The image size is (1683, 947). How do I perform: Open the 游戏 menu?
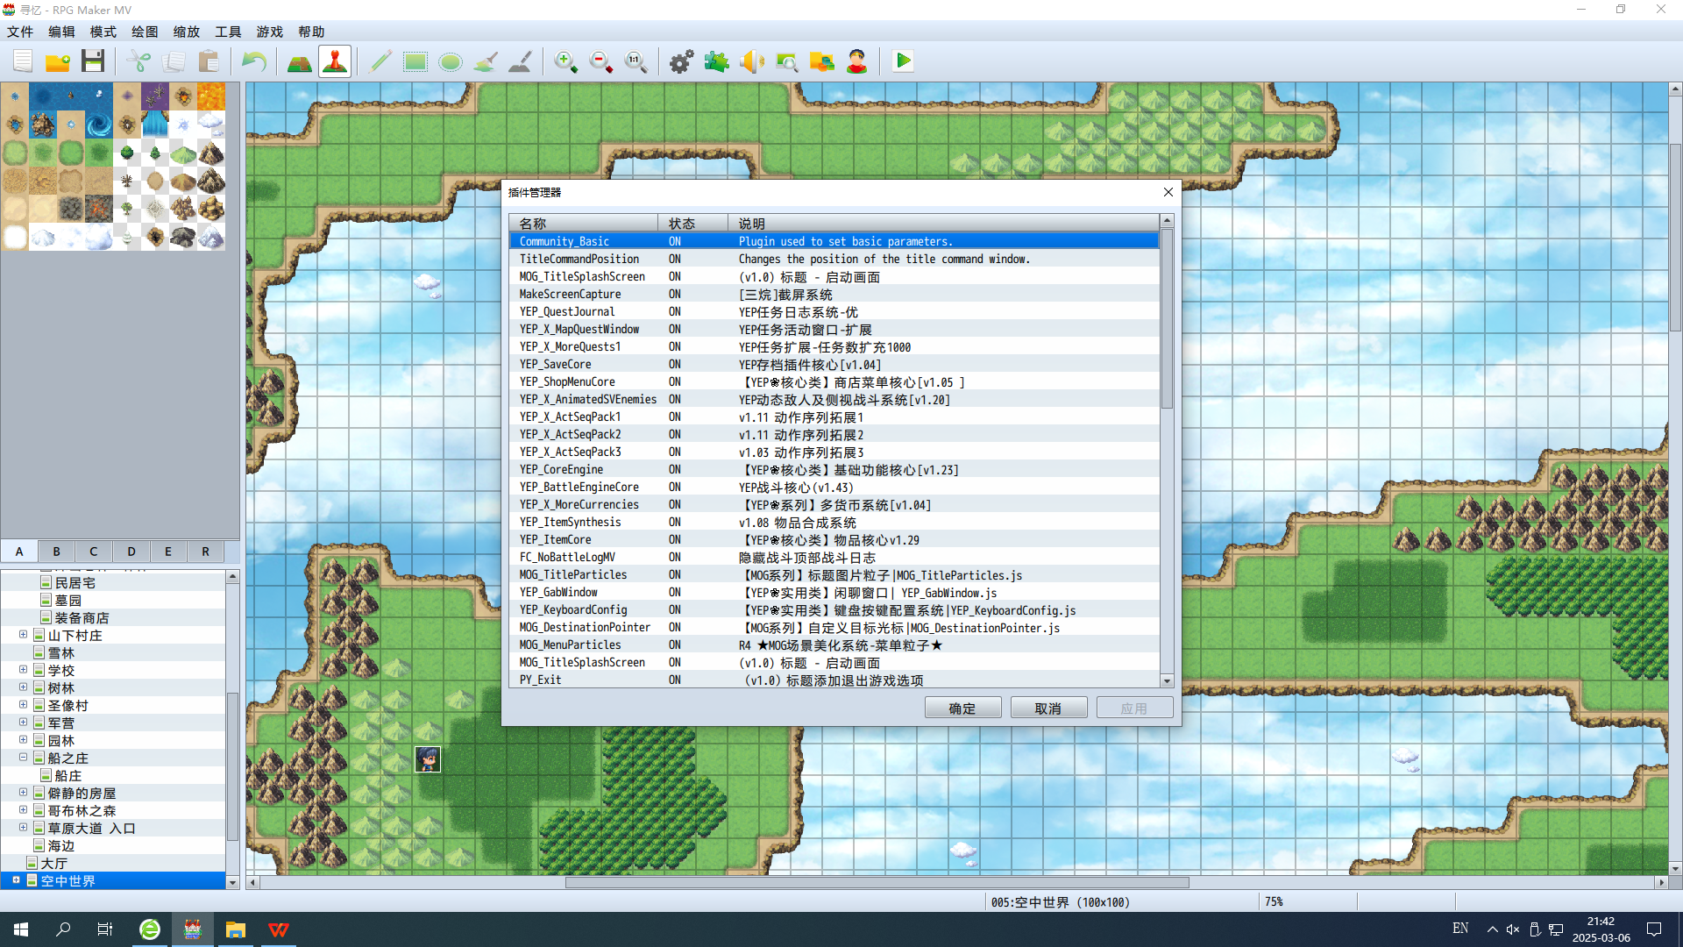pyautogui.click(x=270, y=32)
